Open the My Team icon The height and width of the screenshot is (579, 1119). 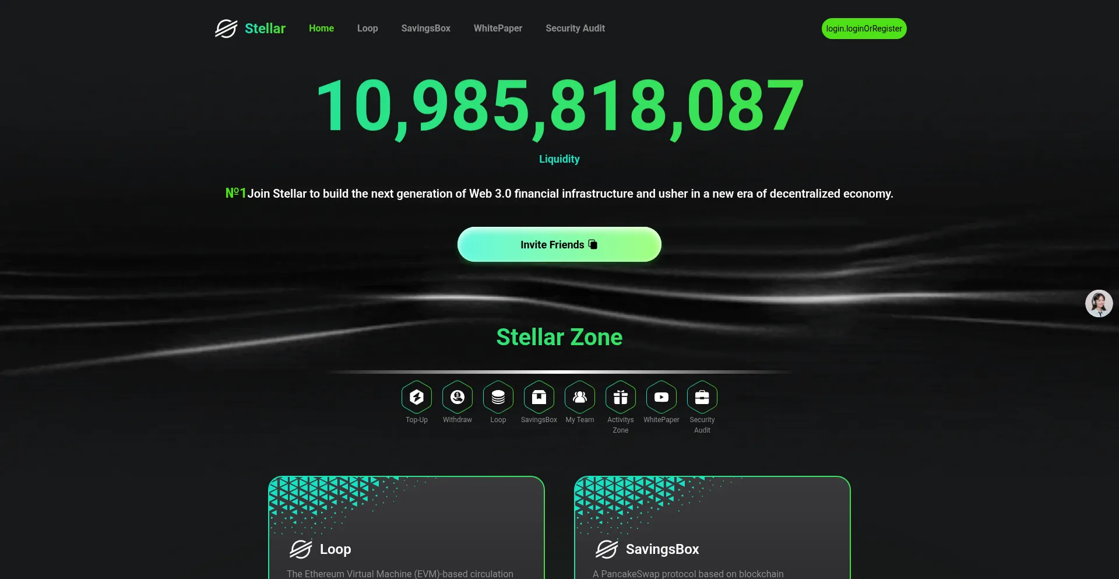point(580,397)
